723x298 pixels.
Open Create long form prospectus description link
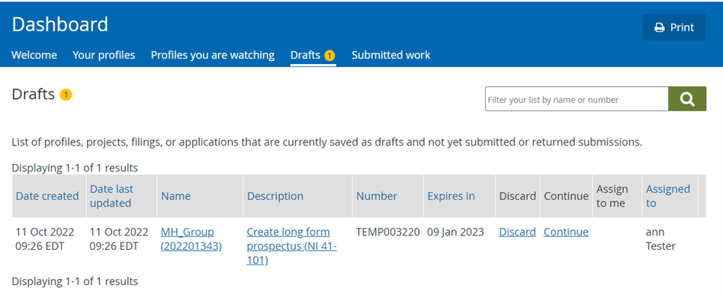click(291, 246)
